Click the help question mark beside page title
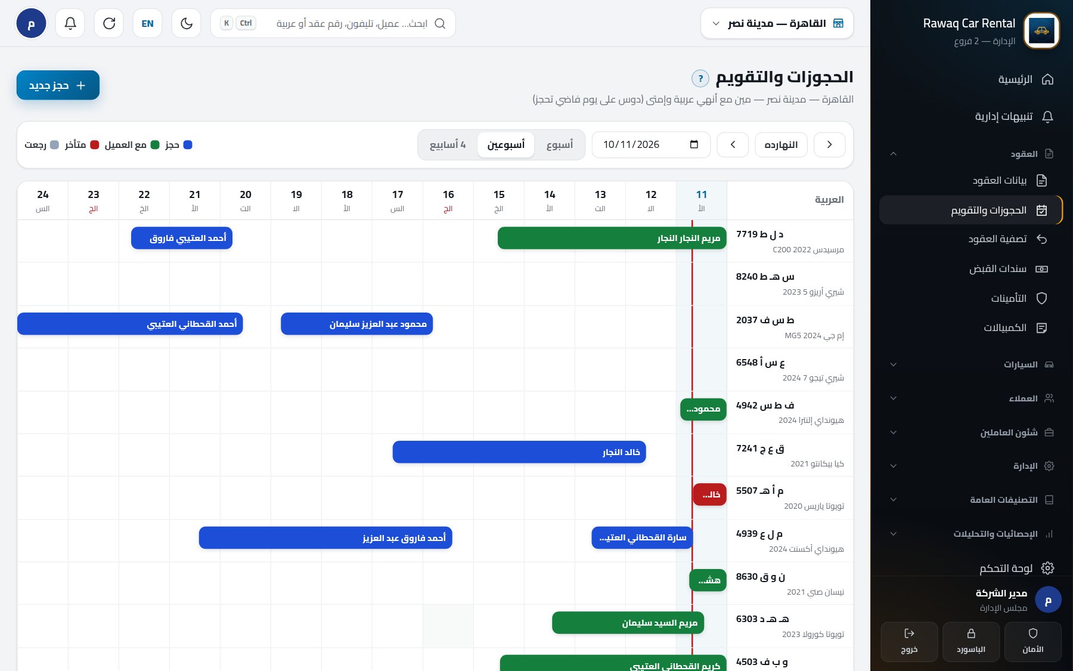 point(700,78)
